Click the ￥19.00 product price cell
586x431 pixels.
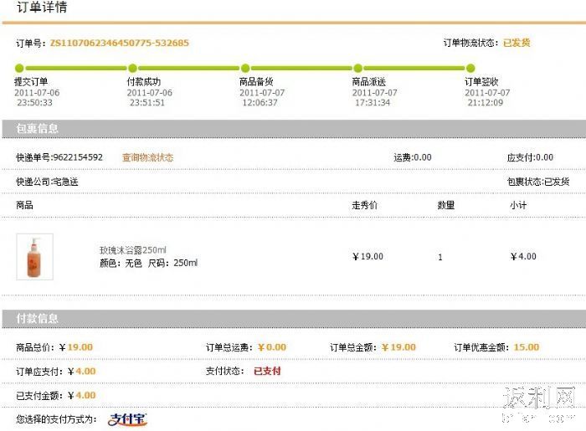368,257
